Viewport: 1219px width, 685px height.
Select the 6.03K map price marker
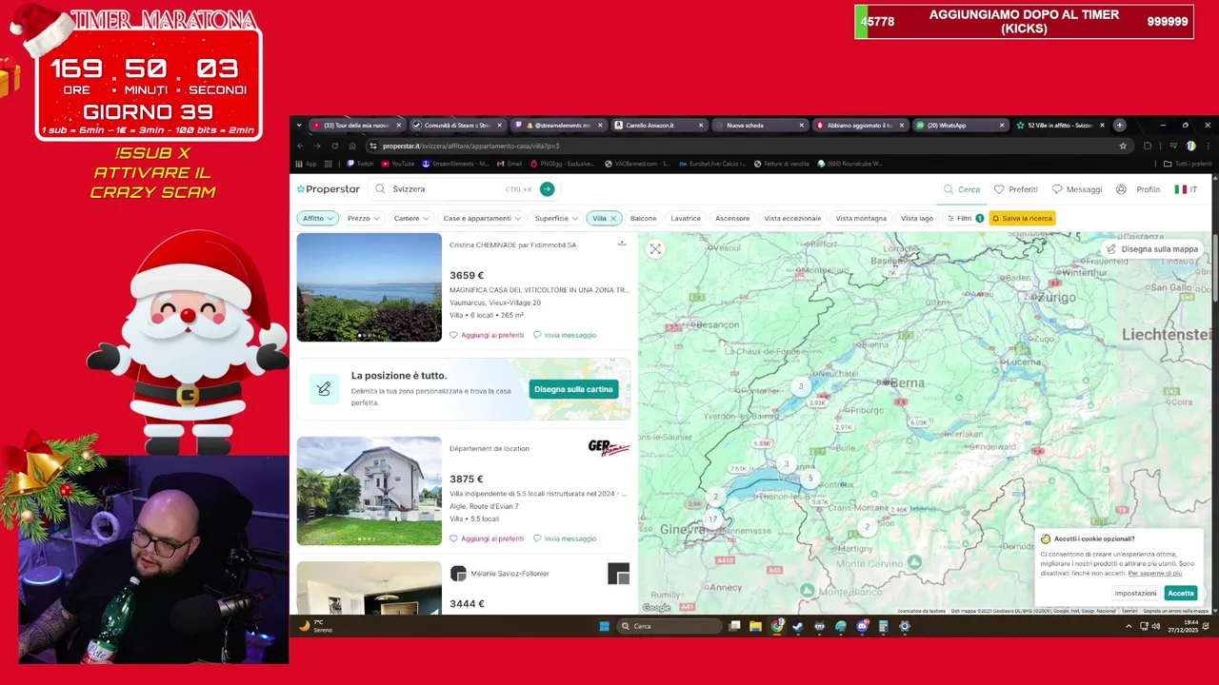pyautogui.click(x=918, y=422)
